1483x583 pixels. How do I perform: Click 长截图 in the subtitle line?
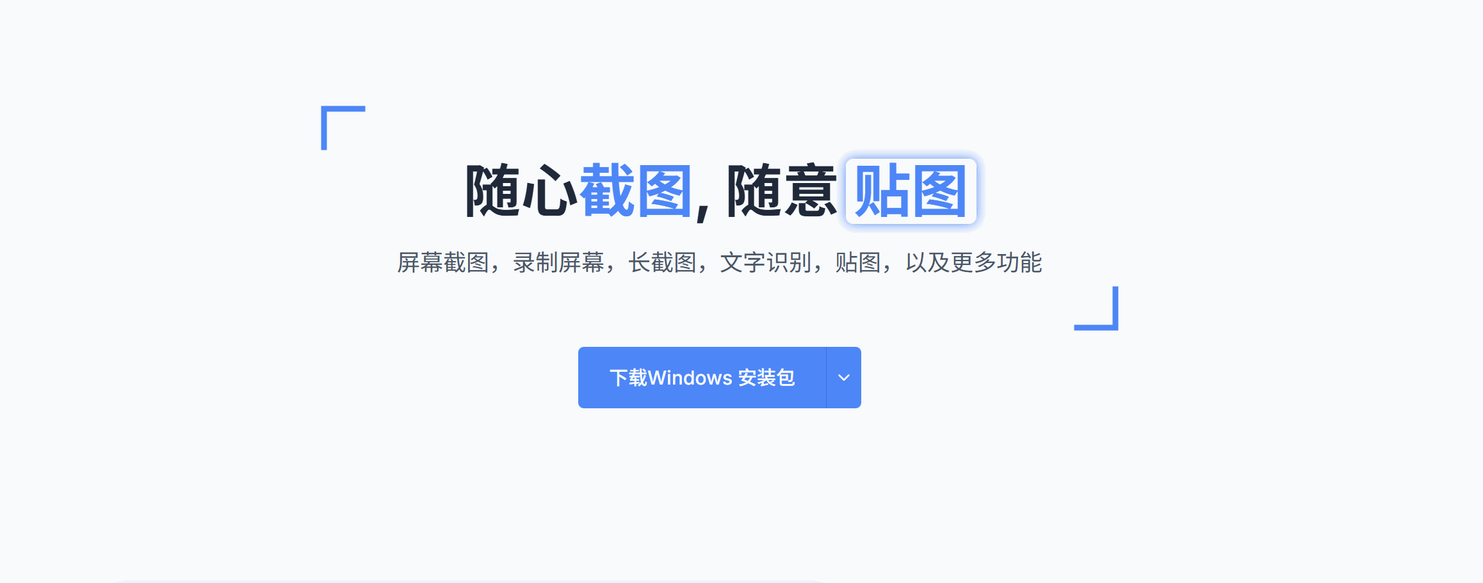pos(663,262)
